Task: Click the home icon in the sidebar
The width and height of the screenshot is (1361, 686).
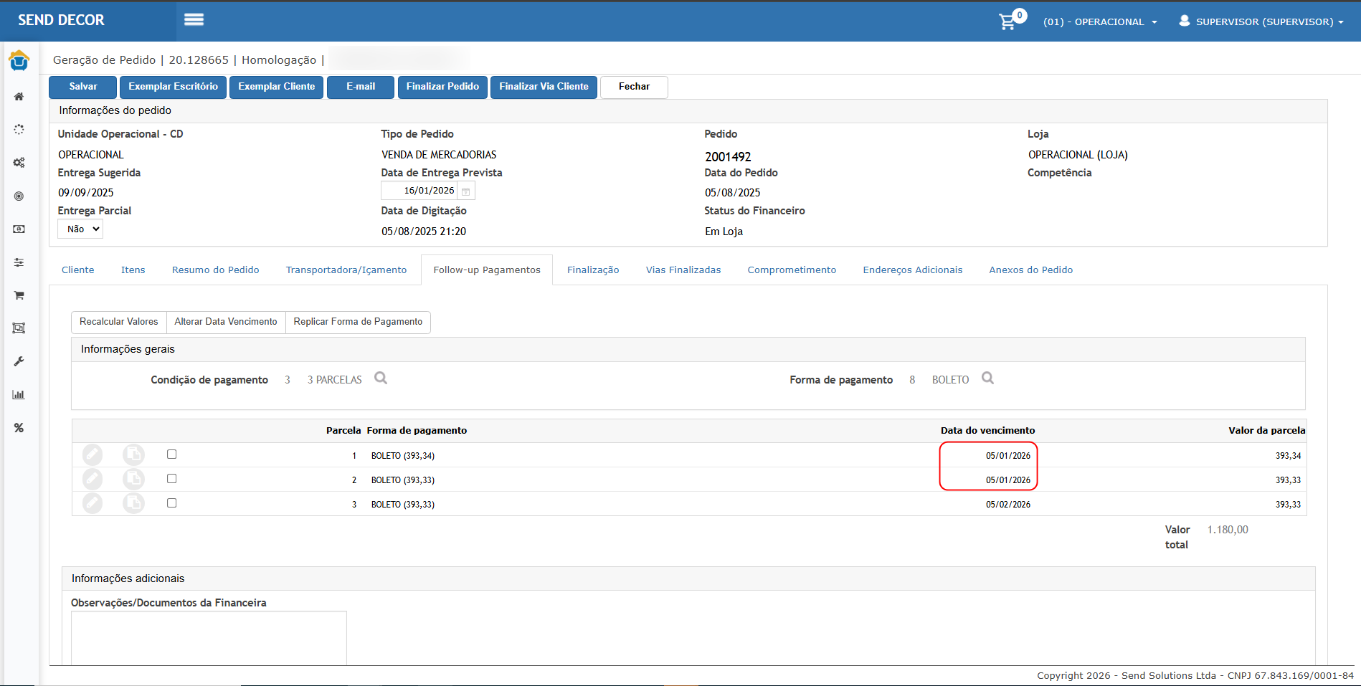Action: coord(19,97)
